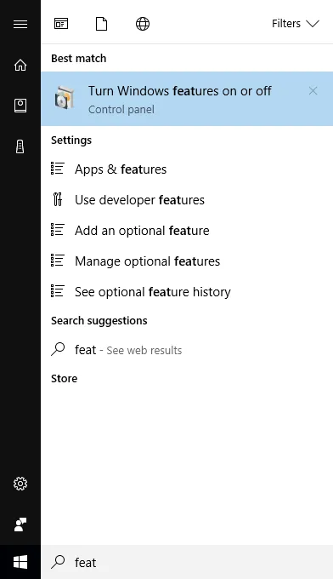Choose Manage optional features
This screenshot has width=333, height=579.
tap(187, 261)
